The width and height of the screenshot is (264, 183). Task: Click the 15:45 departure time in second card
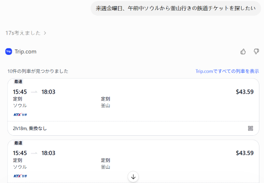point(20,153)
